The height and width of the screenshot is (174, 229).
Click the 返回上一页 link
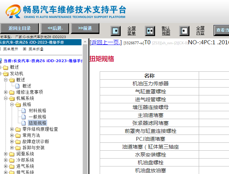[106, 43]
